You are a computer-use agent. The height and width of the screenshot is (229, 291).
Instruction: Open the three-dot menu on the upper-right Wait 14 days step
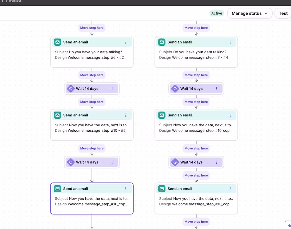click(x=216, y=89)
